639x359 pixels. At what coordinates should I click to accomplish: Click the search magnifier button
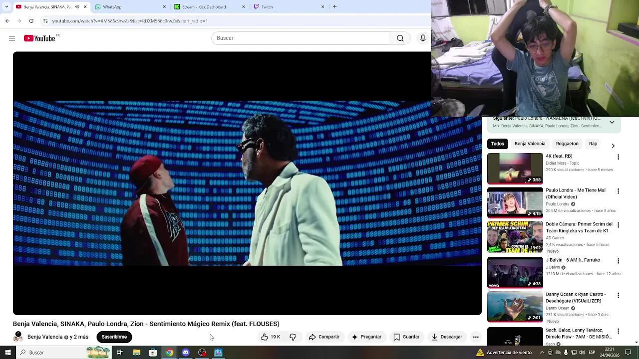click(x=400, y=38)
